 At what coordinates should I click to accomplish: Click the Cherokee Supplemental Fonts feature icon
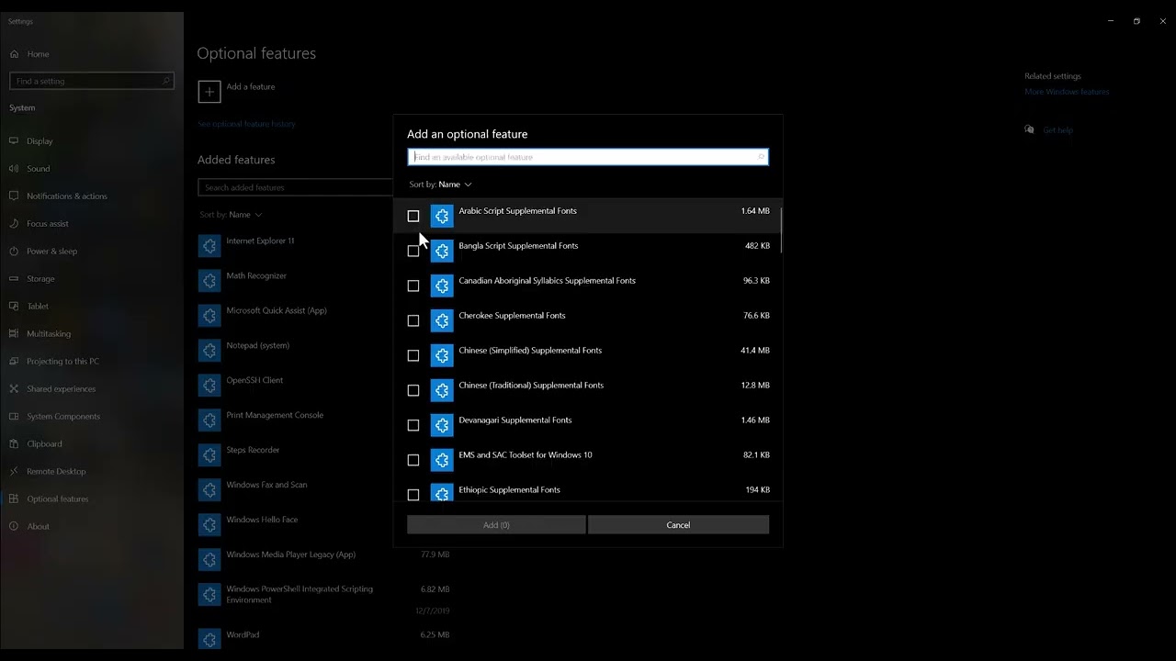click(x=442, y=320)
